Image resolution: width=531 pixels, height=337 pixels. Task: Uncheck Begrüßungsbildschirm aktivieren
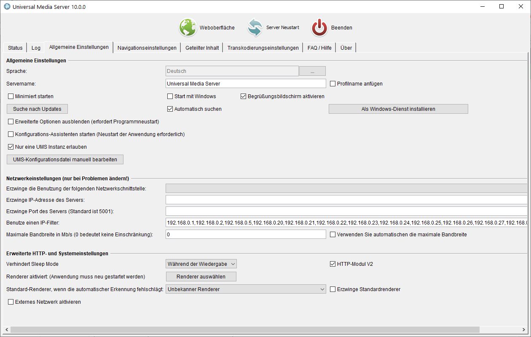tap(244, 96)
